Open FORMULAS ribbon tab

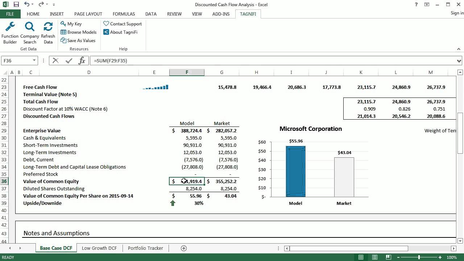(124, 14)
